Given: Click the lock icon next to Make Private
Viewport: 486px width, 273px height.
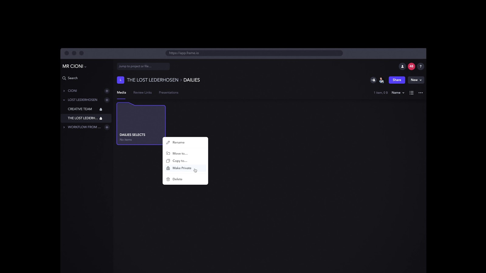Looking at the screenshot, I should 168,168.
